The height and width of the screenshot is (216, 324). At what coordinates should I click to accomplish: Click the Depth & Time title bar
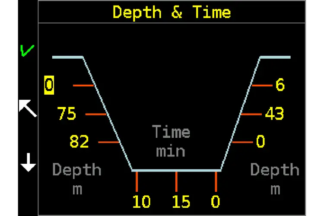(172, 12)
